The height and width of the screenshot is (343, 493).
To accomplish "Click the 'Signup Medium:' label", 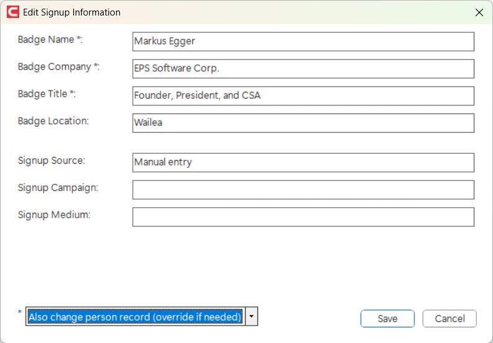I will [54, 215].
